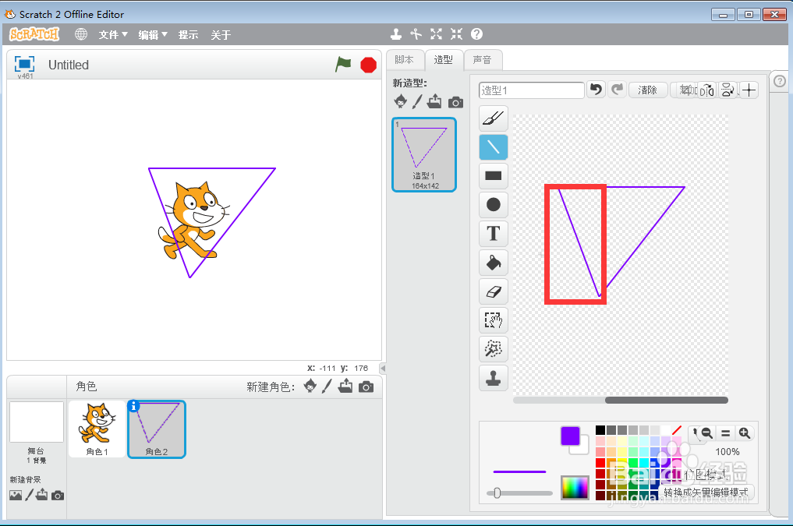Viewport: 793px width, 526px height.
Task: Zoom in the paint canvas
Action: coord(744,433)
